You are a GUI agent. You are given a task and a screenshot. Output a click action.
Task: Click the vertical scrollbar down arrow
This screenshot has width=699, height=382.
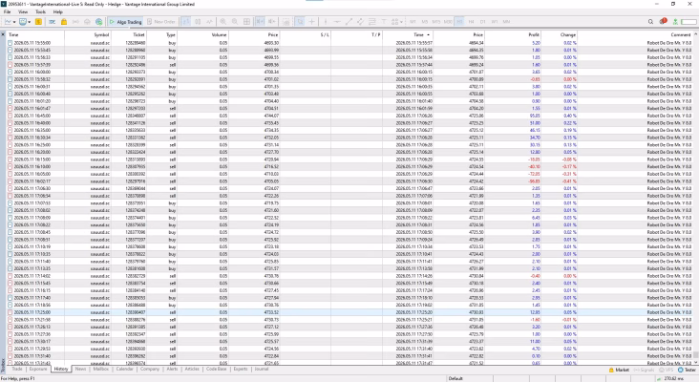[695, 362]
